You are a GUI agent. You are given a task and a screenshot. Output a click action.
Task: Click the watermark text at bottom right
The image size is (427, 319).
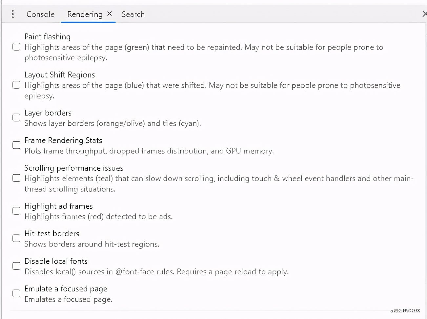tap(405, 310)
